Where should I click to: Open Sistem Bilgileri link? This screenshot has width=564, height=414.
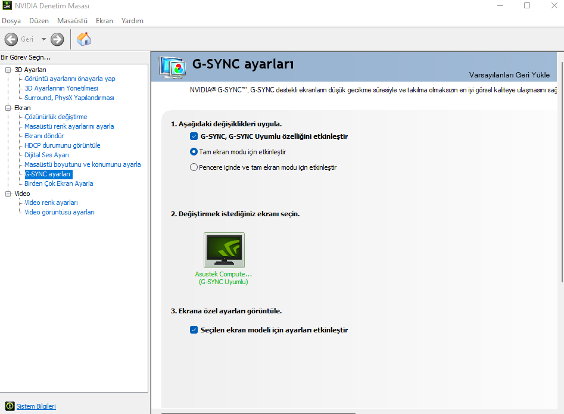[36, 406]
